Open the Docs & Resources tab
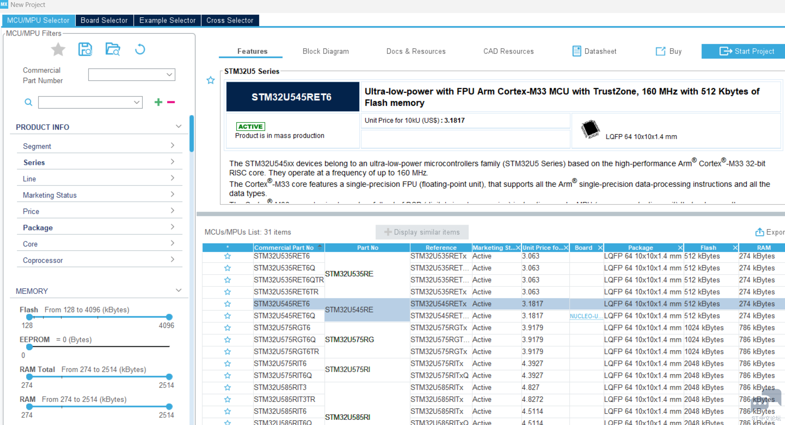Viewport: 785px width, 425px height. click(416, 51)
